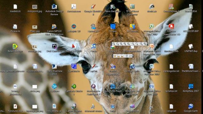Open the Science project.doc file

tap(15, 86)
